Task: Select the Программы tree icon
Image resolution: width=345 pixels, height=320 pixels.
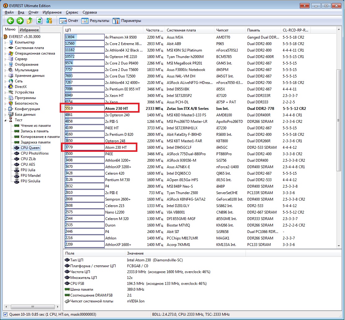Action: [11, 98]
